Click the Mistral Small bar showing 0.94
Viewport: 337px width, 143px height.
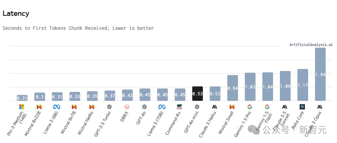point(232,88)
